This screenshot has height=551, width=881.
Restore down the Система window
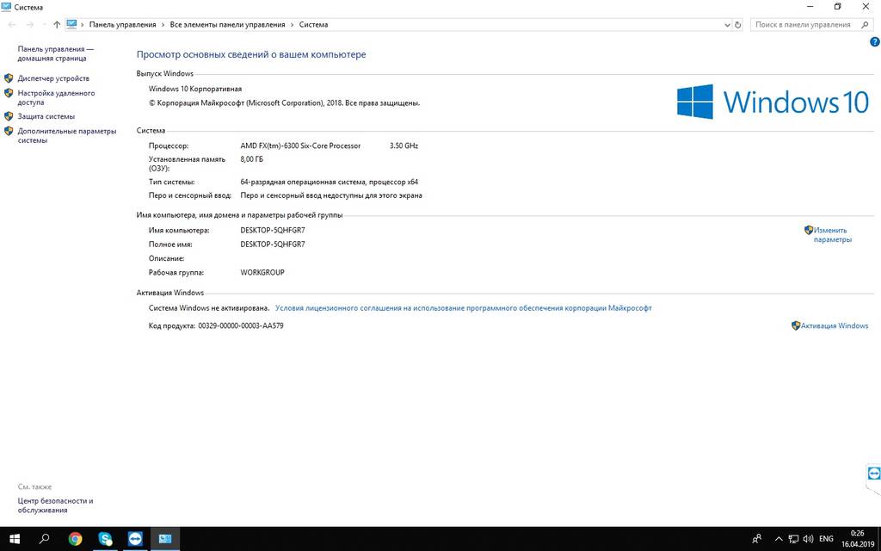(838, 7)
